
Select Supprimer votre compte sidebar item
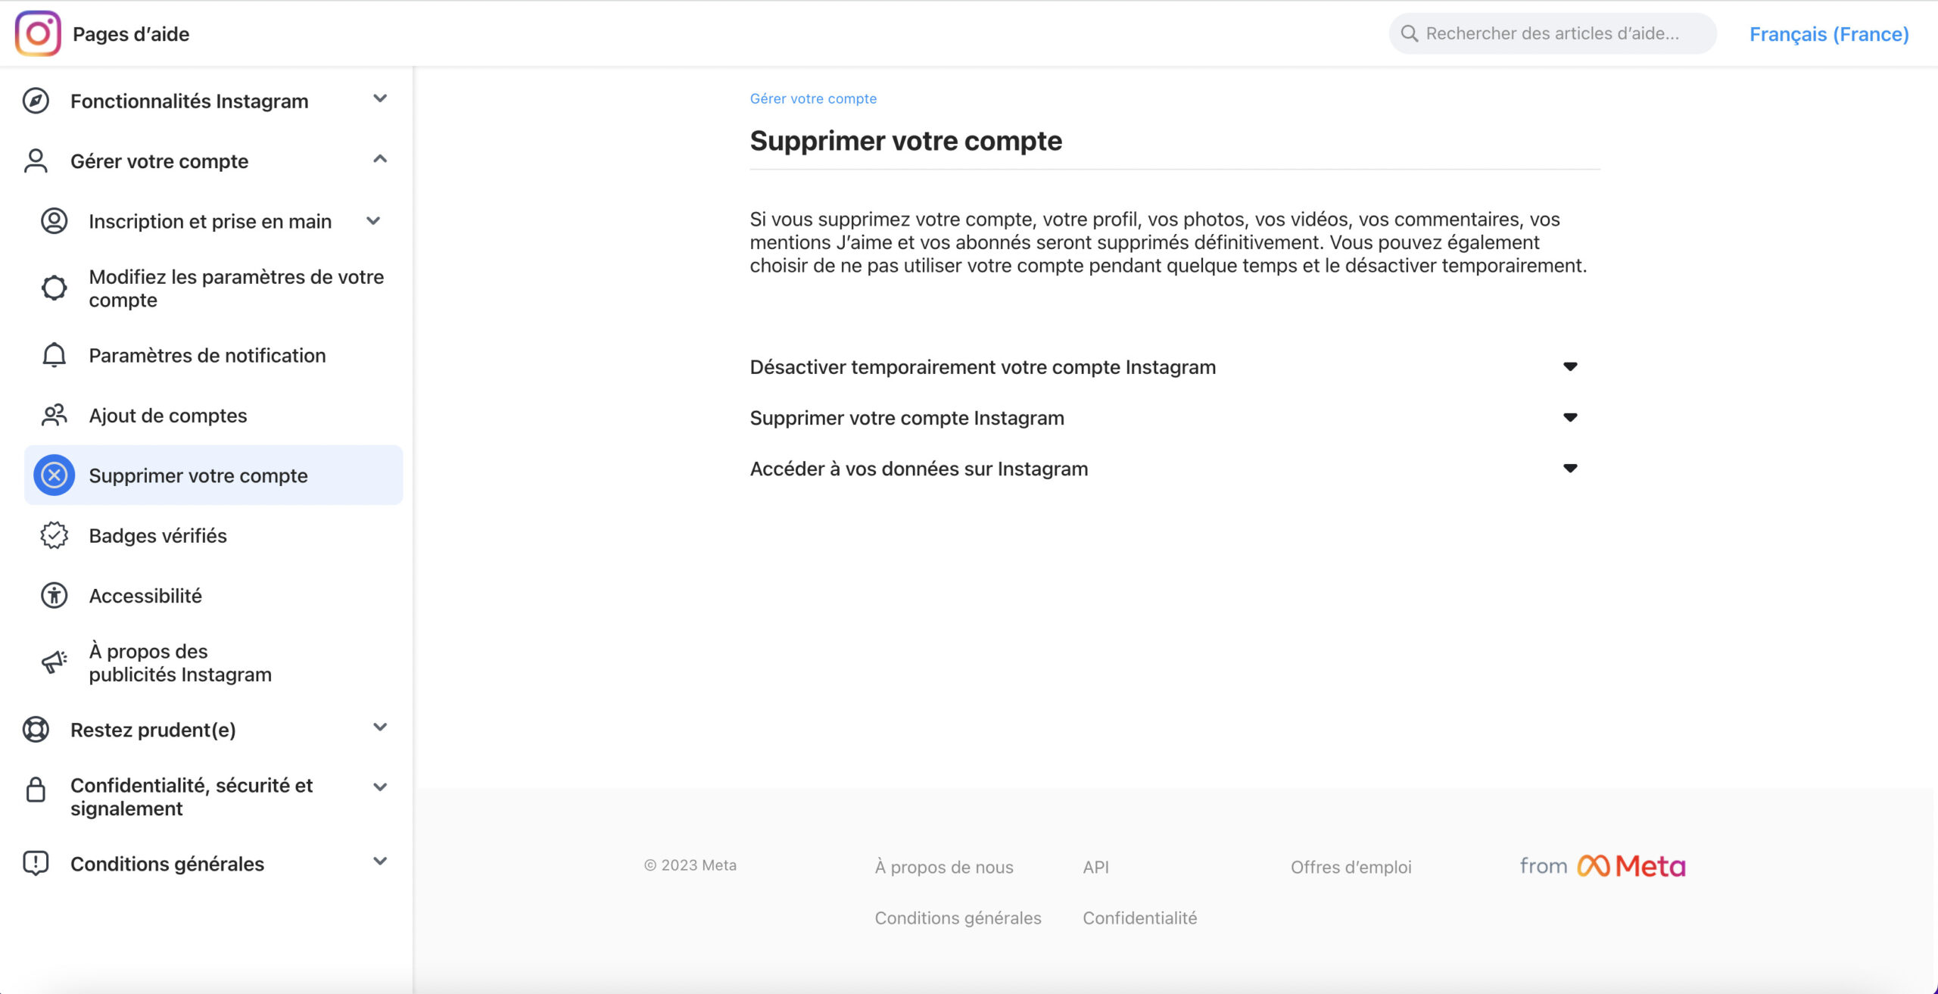coord(213,475)
